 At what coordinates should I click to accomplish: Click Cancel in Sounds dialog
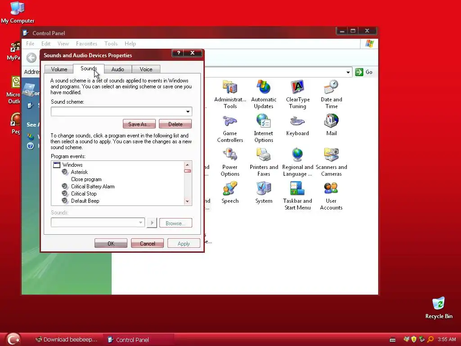click(x=147, y=243)
